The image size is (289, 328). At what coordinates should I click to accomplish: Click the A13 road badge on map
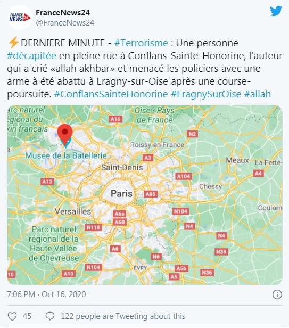47,182
